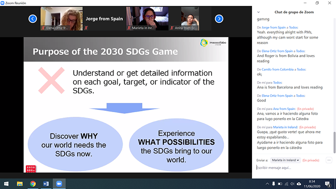This screenshot has height=189, width=336.
Task: Click the '(En privado)' label beside recipient dropdown
Action: pos(311,160)
